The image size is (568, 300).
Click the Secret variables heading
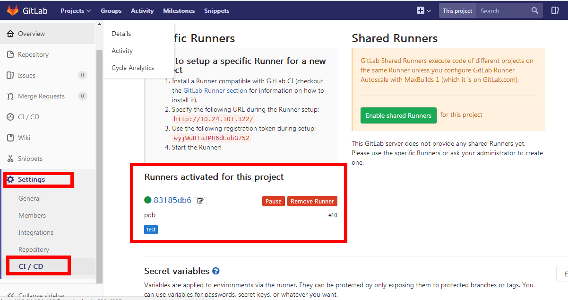click(177, 271)
